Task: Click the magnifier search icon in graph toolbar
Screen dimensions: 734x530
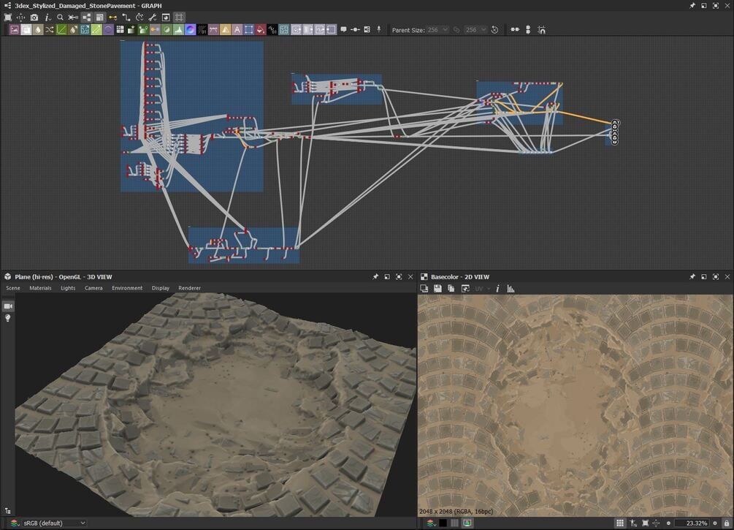Action: (x=61, y=18)
